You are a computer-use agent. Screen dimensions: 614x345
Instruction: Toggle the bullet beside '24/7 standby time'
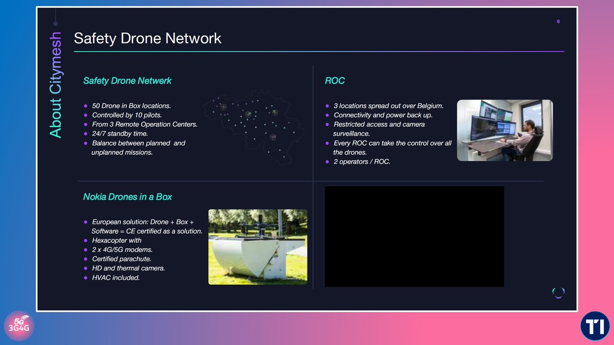86,134
